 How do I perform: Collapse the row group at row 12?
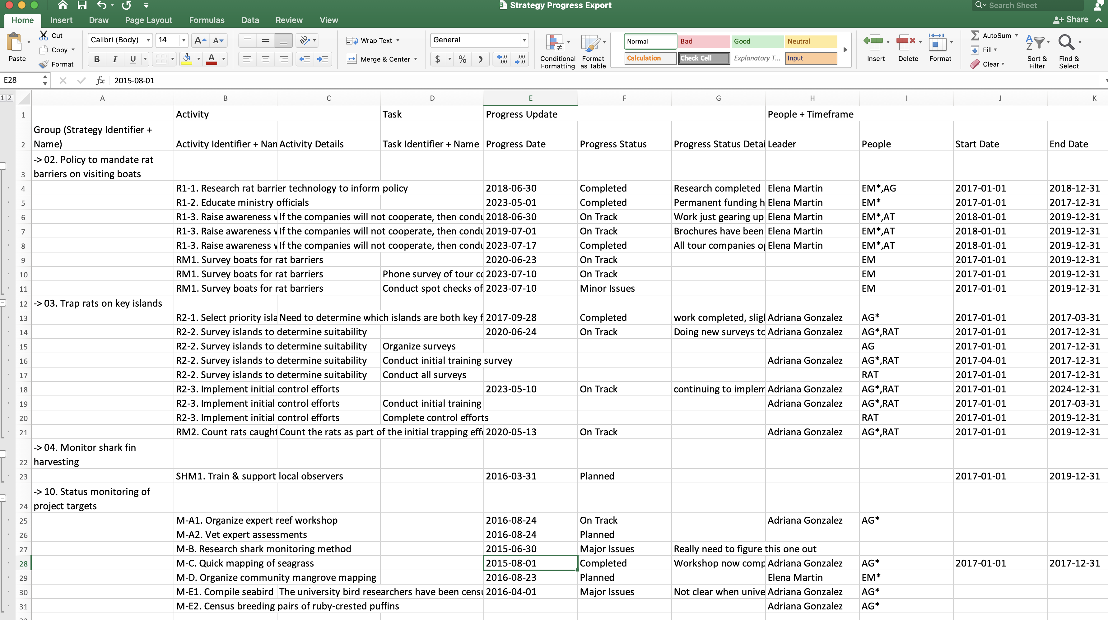tap(3, 303)
